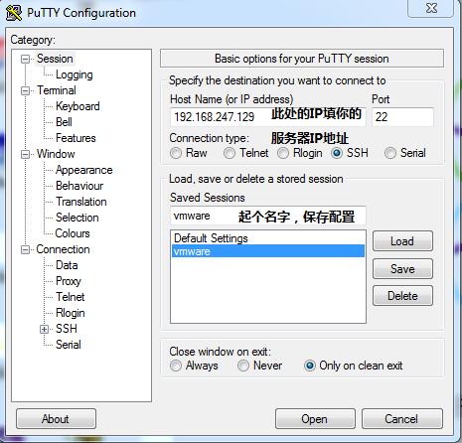Click the Load button
Viewport: 462px width, 443px height.
[402, 241]
